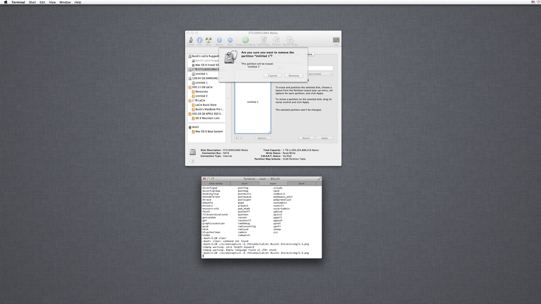Open the Shell menu in menu bar

pos(32,2)
